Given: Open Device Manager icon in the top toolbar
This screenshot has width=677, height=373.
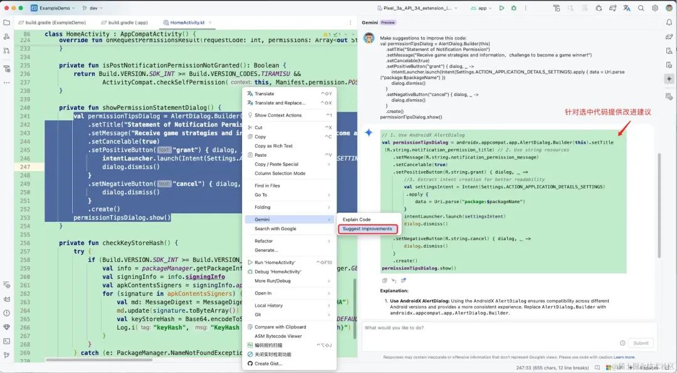Looking at the screenshot, I should tap(557, 8).
